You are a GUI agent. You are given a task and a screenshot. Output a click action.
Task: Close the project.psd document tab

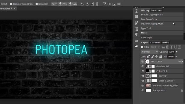[x=15, y=8]
